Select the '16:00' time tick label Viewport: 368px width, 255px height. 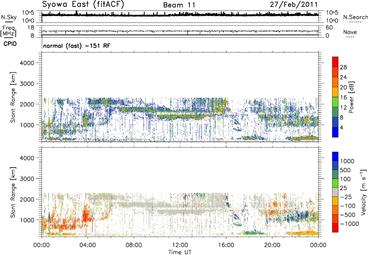(x=226, y=245)
